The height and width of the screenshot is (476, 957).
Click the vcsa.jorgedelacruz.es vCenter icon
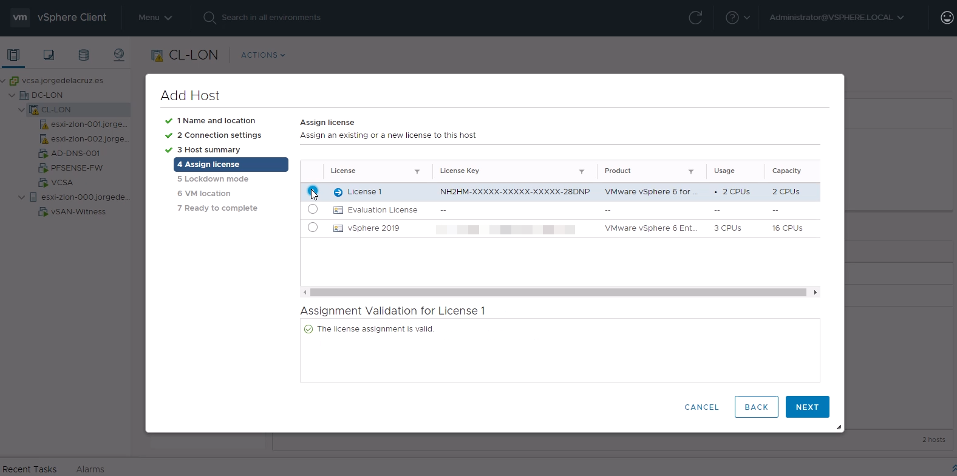(x=14, y=80)
